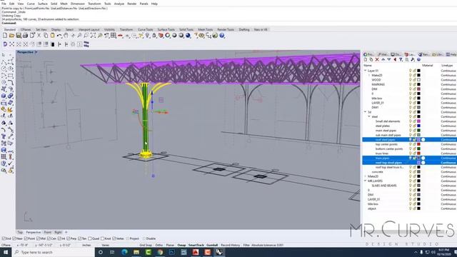Viewport: 457px width, 257px height.
Task: Open the Solid menu
Action: (54, 4)
